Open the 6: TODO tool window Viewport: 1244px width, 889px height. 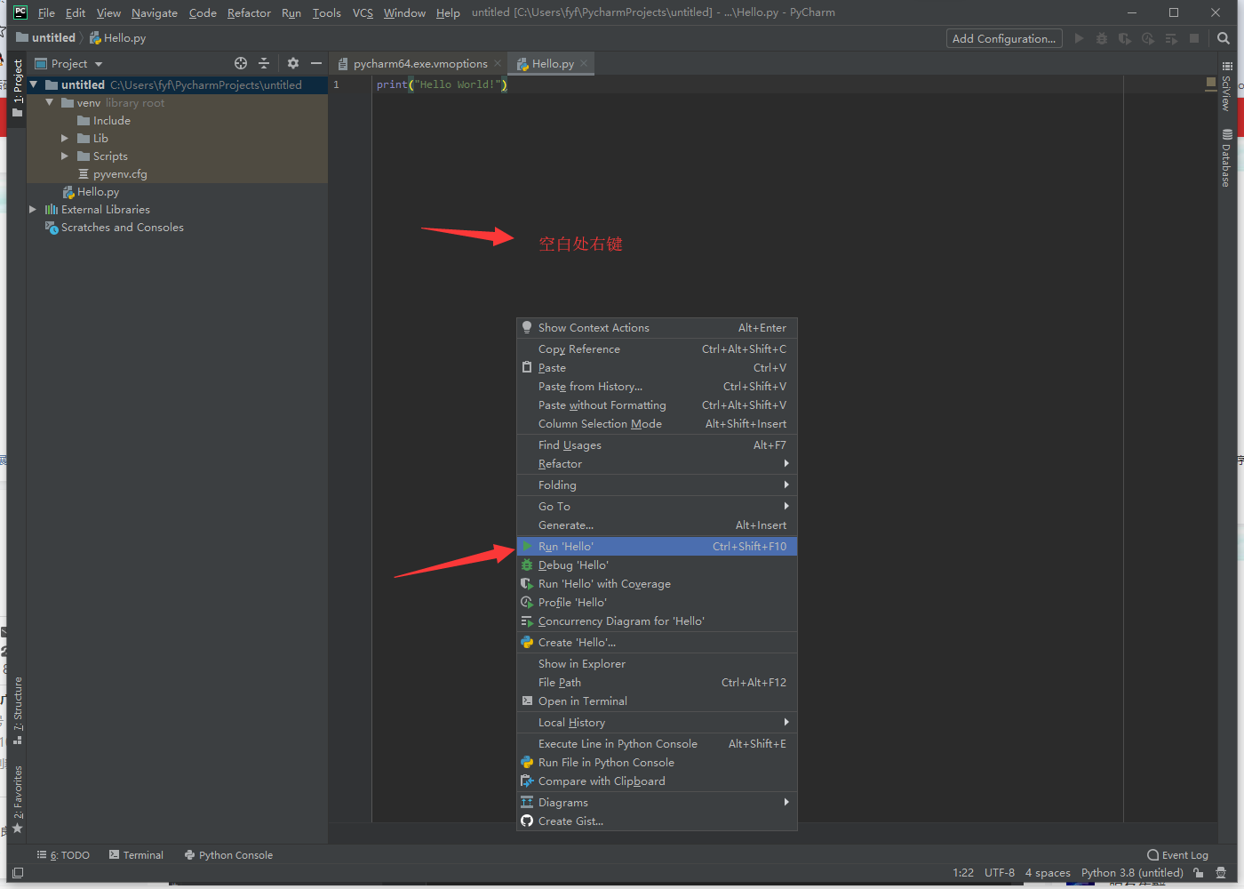tap(63, 854)
